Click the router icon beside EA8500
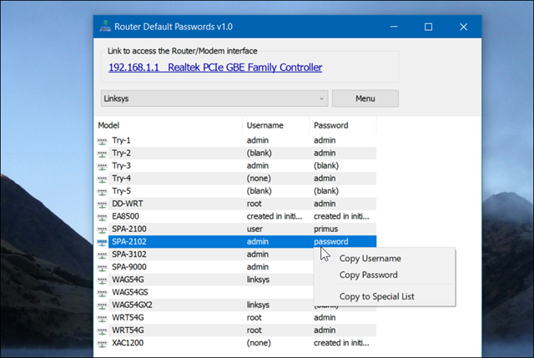 tap(103, 216)
